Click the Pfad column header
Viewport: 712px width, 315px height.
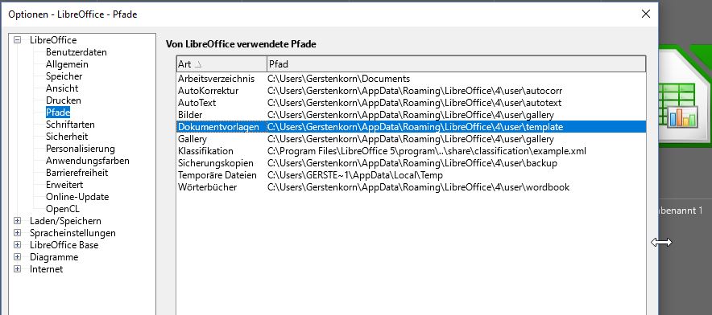click(456, 64)
